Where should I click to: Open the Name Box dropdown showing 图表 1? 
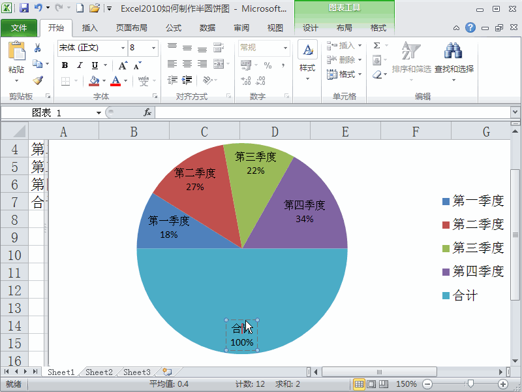point(98,112)
